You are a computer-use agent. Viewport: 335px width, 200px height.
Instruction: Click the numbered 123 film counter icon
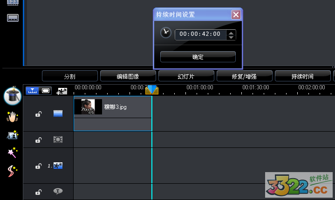coord(13,3)
